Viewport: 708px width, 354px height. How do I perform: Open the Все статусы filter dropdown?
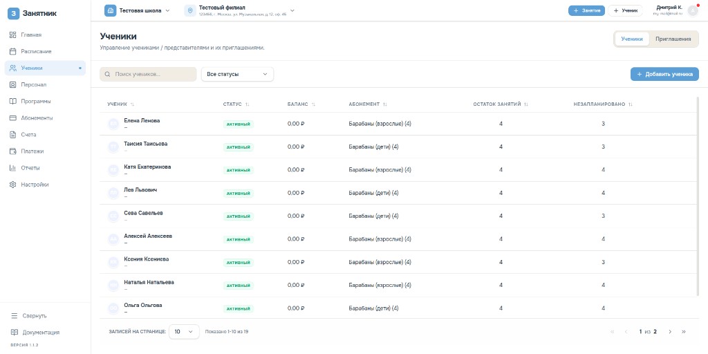pyautogui.click(x=238, y=74)
